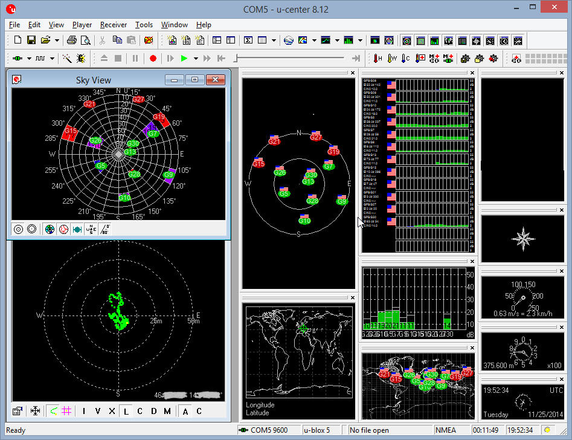Click the Hotstart thermometer H icon
Screen dimensions: 572x440
(x=378, y=59)
